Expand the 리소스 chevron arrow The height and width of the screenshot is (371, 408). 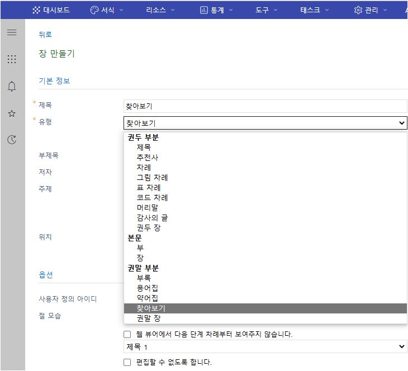tap(173, 10)
